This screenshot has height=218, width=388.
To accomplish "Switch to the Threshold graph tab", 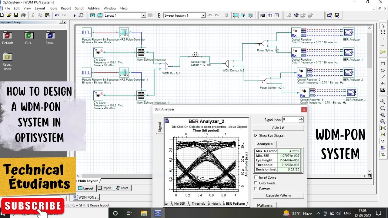I will click(198, 204).
